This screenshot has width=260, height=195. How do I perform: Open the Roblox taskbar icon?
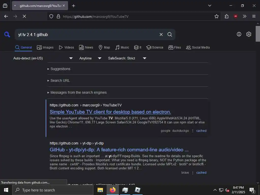tap(137, 190)
